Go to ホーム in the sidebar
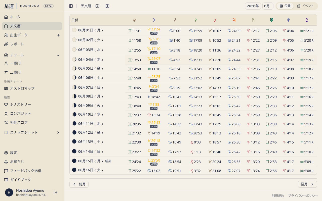 [32, 17]
